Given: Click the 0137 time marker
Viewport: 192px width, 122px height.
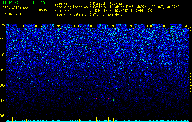Looking at the screenshot, I should point(130,26).
